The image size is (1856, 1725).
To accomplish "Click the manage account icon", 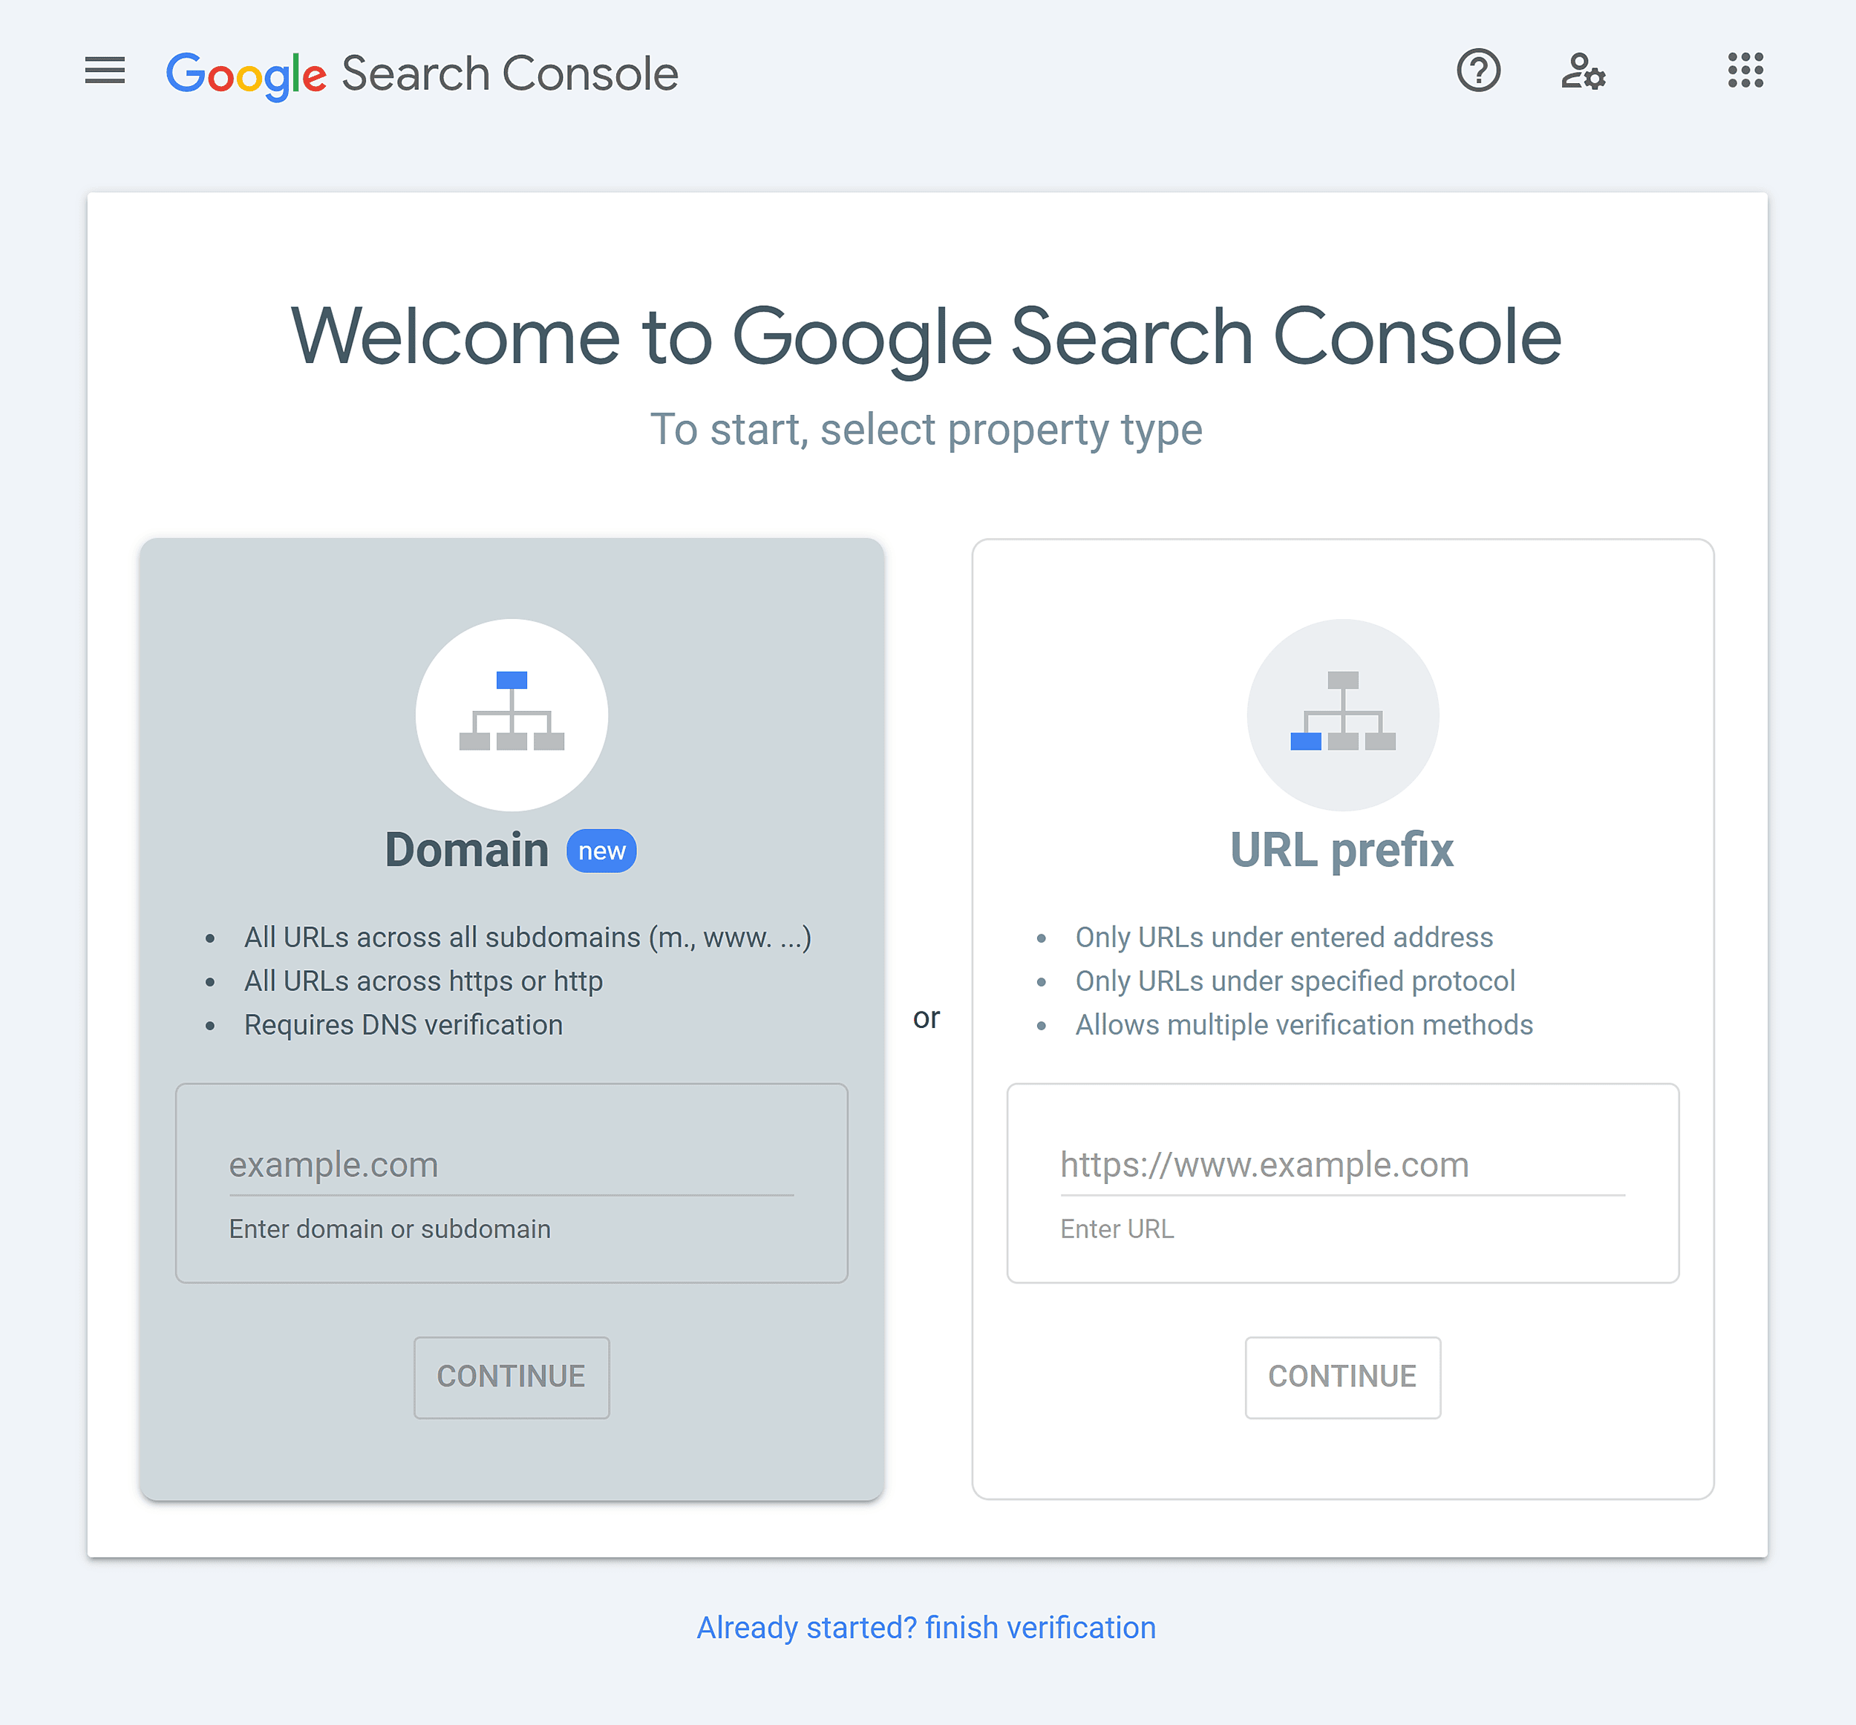I will coord(1582,68).
